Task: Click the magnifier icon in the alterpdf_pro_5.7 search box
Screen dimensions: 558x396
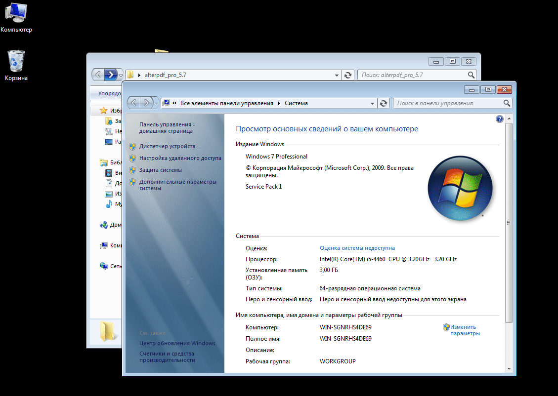Action: [471, 75]
